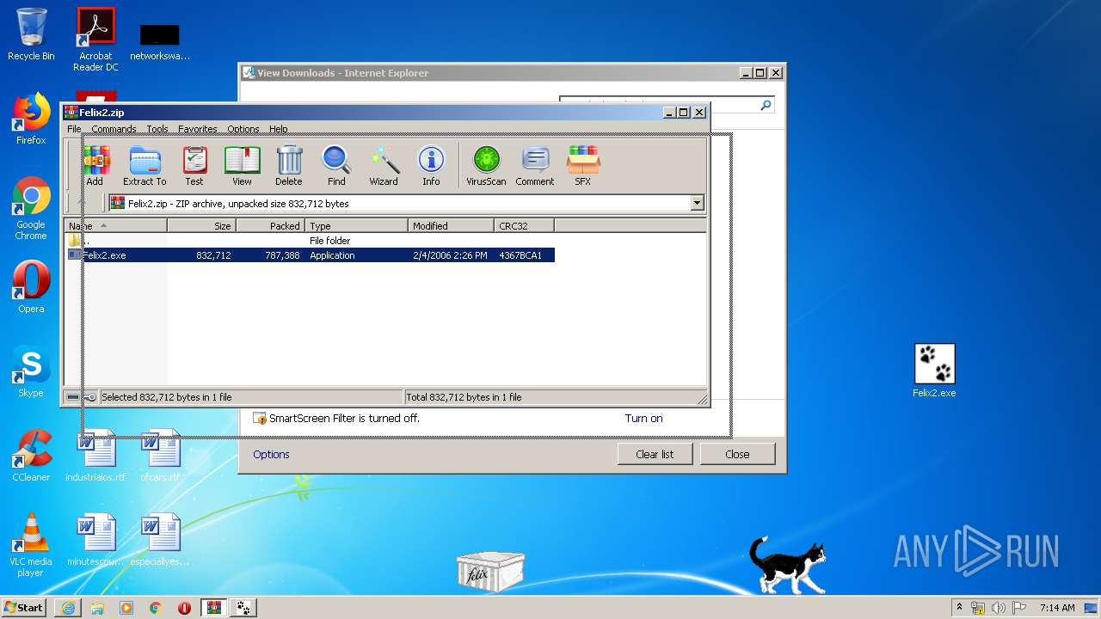
Task: Sort by the Packed column header
Action: pos(270,226)
